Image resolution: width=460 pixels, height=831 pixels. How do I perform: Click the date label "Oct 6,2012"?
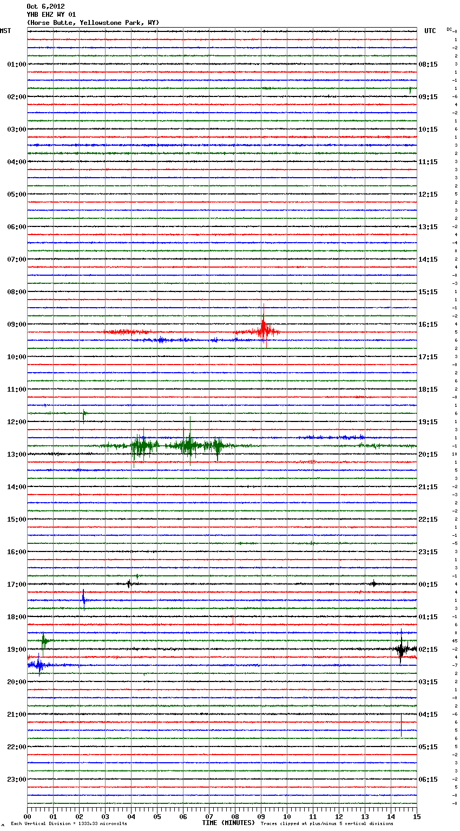(x=45, y=7)
